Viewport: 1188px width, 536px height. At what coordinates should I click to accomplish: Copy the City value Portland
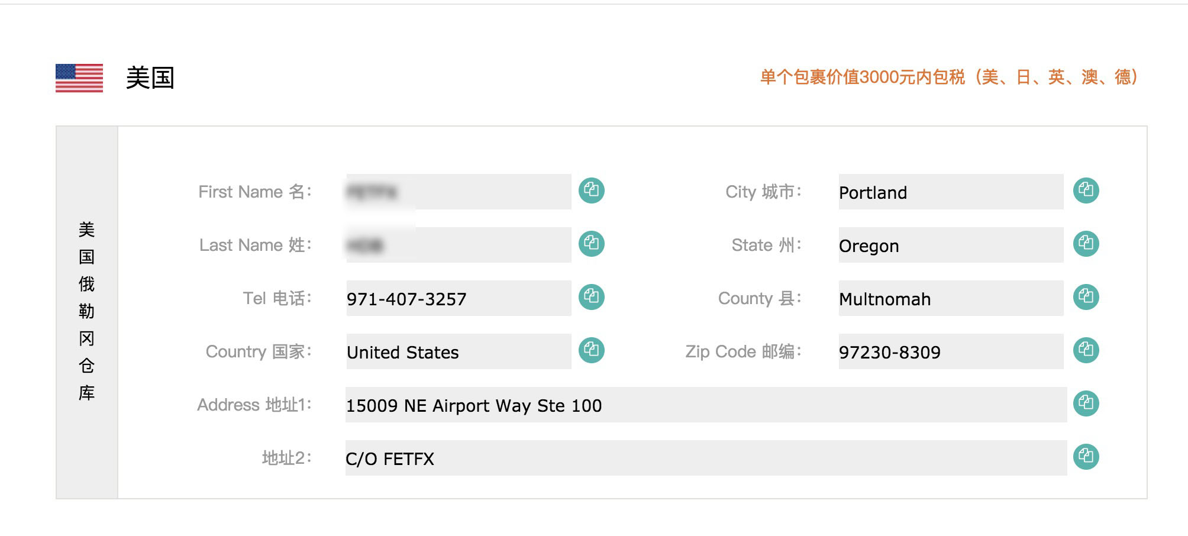click(1086, 190)
